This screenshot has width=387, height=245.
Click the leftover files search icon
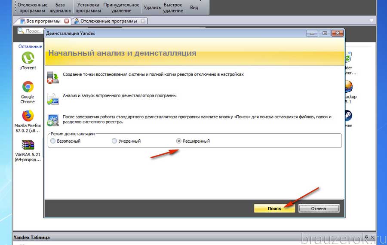pos(53,120)
